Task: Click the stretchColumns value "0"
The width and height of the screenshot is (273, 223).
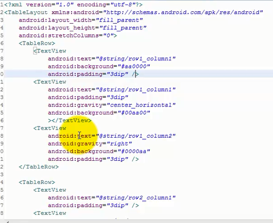Action: click(108, 35)
